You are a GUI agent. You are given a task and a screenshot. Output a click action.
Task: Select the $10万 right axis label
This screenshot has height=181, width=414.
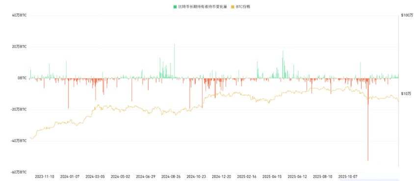[406, 94]
